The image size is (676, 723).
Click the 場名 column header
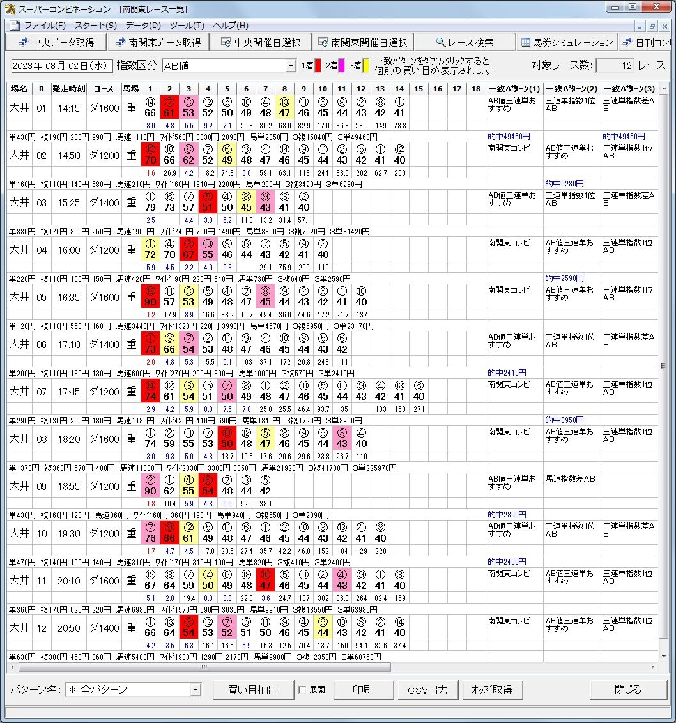19,89
